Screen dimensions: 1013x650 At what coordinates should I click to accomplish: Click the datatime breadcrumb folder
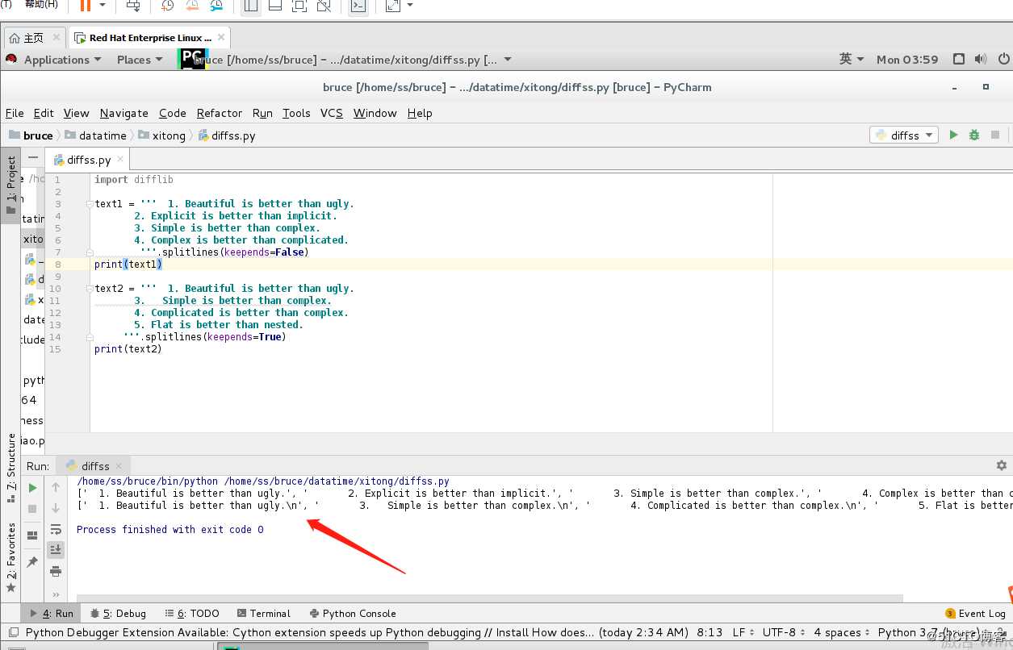coord(96,135)
